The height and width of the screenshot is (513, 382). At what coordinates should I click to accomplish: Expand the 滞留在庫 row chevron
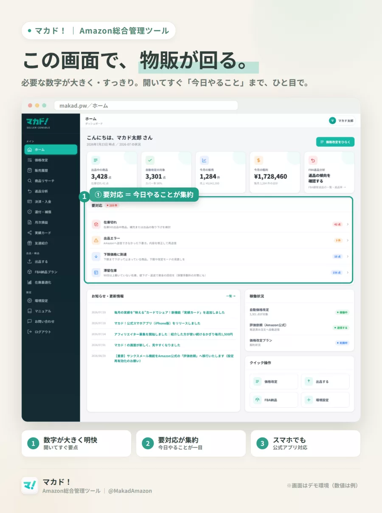click(x=348, y=273)
